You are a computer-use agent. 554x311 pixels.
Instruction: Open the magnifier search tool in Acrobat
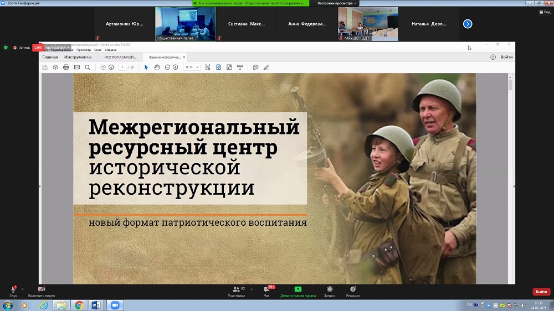pyautogui.click(x=88, y=67)
